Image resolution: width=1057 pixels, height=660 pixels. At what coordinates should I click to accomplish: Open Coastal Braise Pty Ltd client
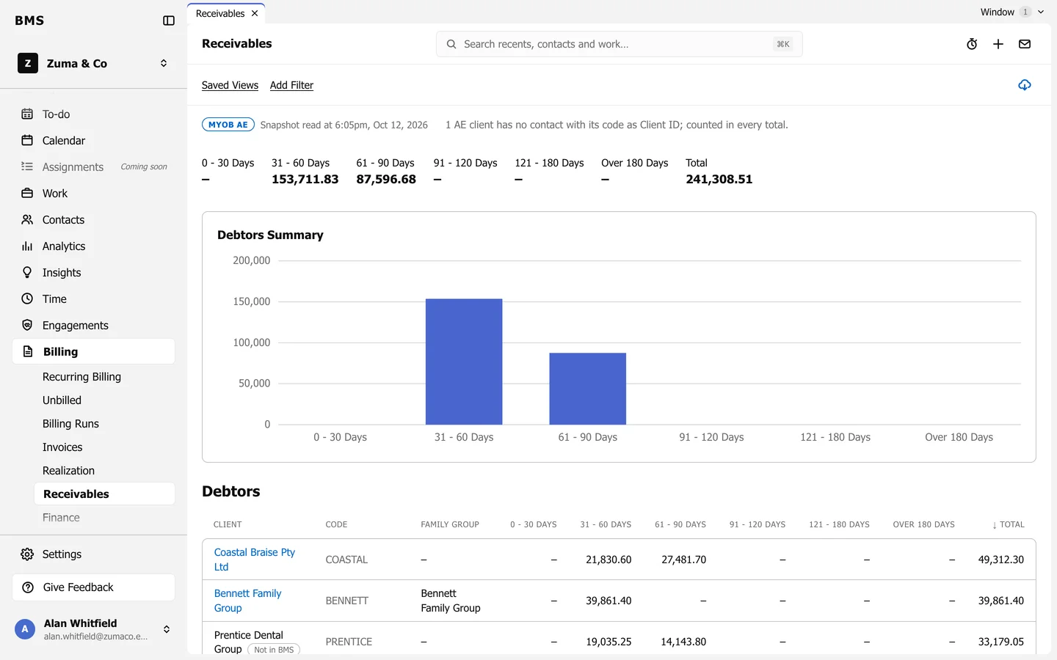254,560
